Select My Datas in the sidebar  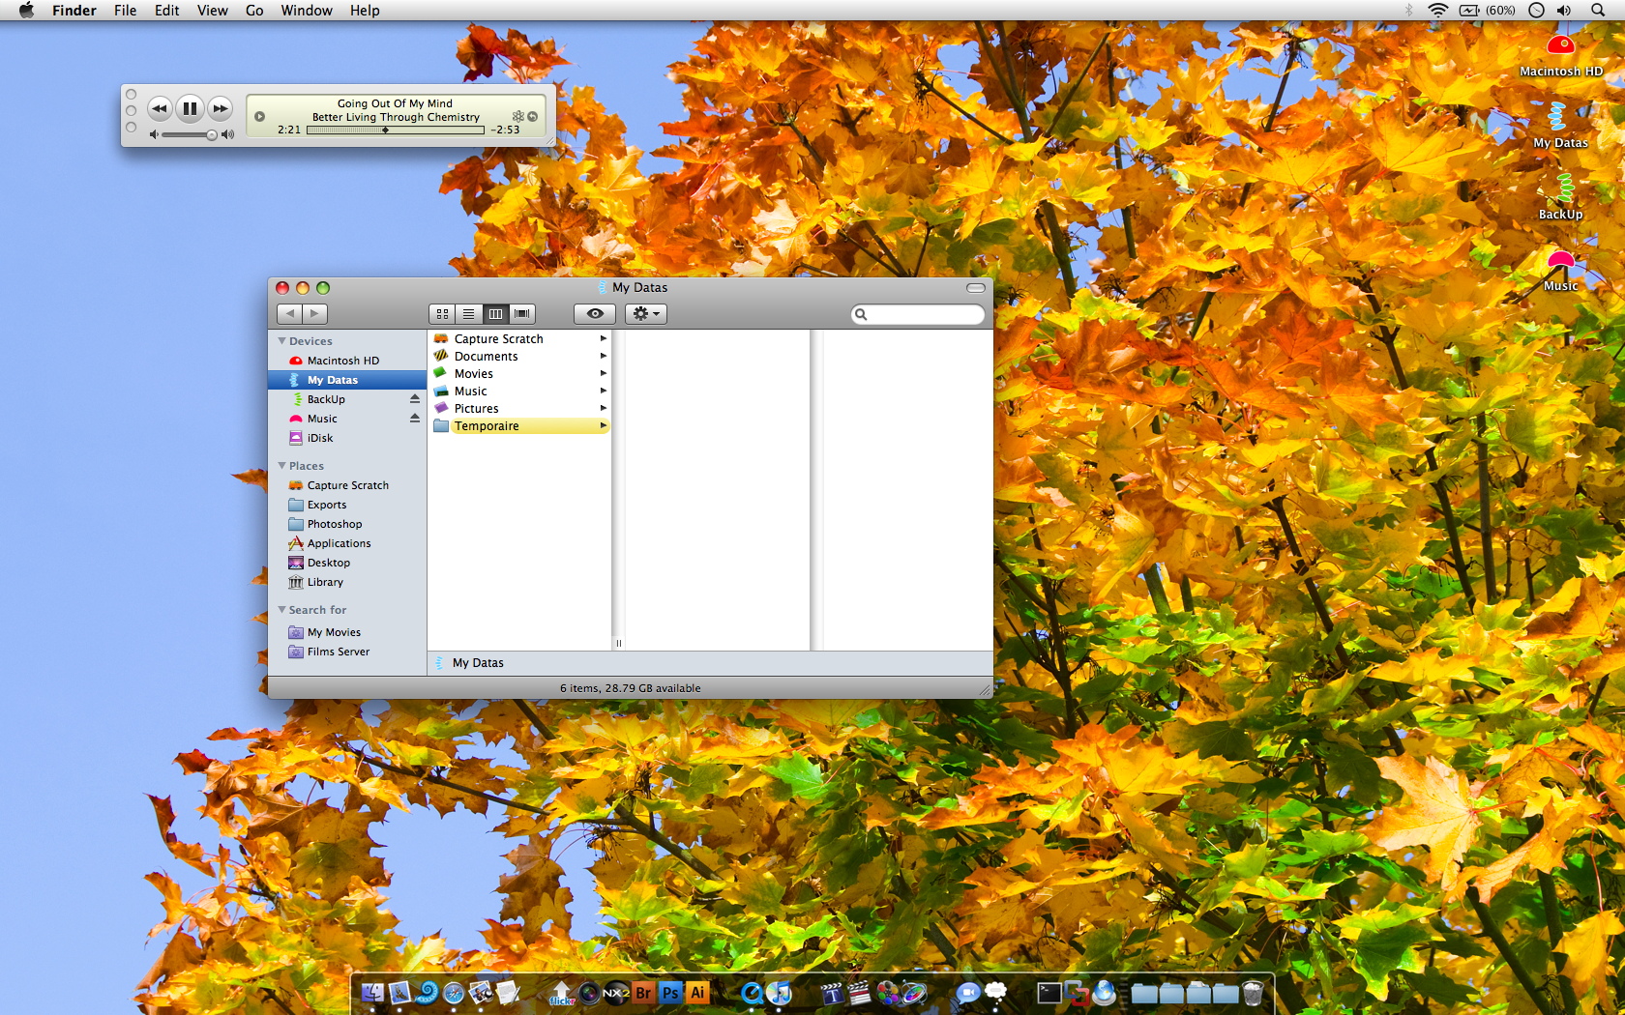(346, 380)
